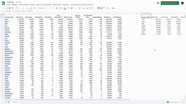Open text wrapping dropdown
Screen dimensions: 186x104
pos(88,8)
